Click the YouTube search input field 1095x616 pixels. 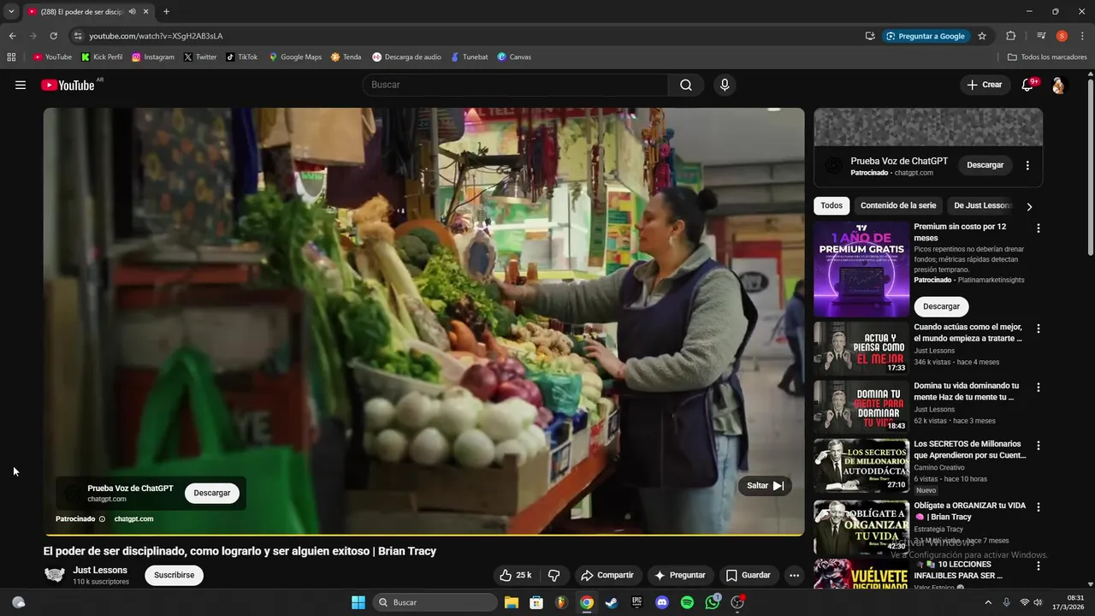(515, 85)
